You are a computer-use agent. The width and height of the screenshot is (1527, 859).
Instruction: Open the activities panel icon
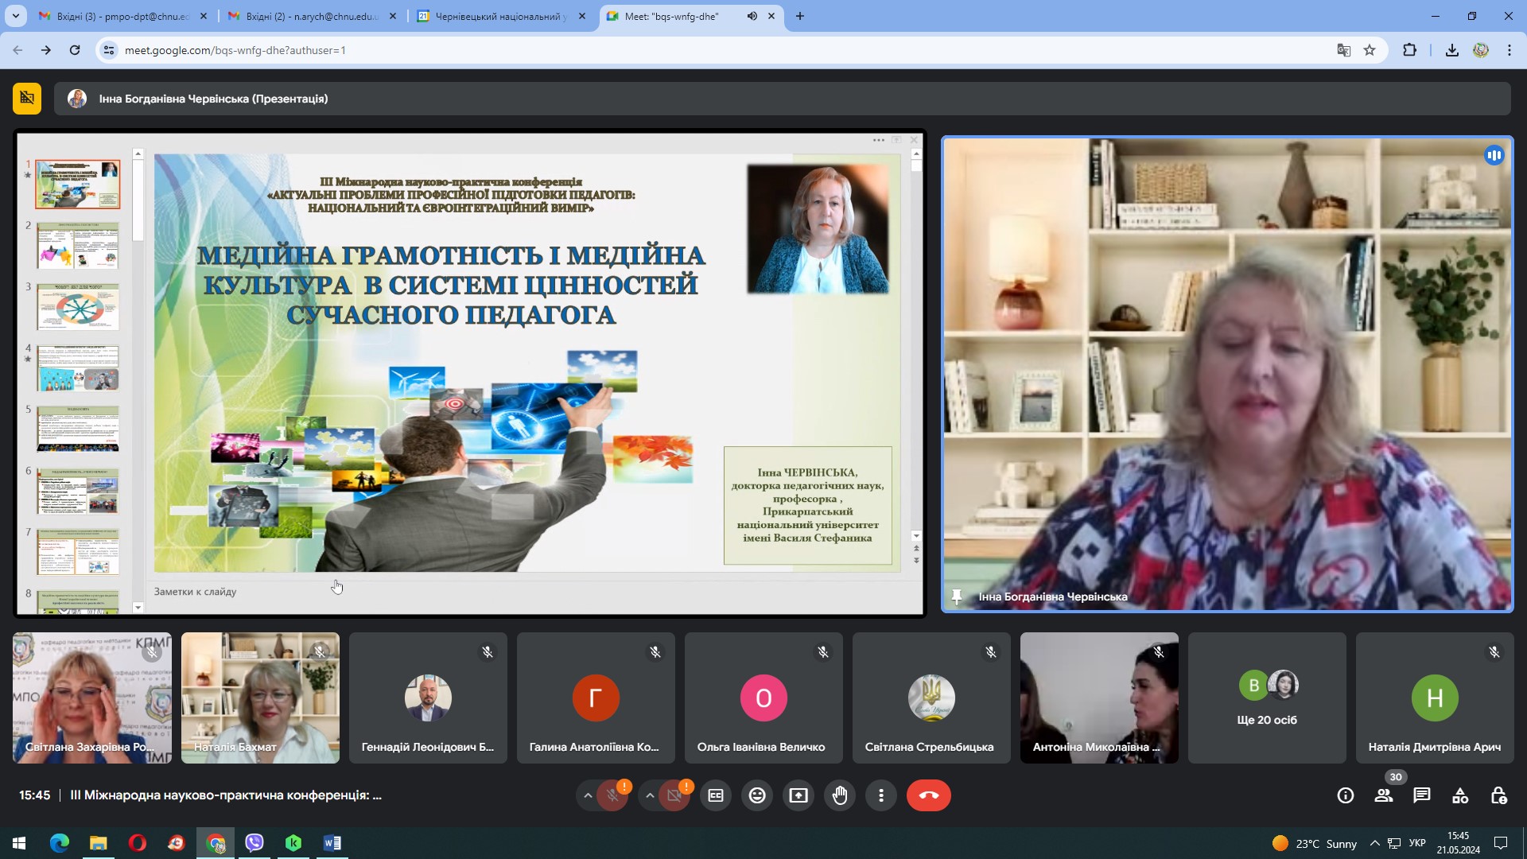pyautogui.click(x=1460, y=795)
